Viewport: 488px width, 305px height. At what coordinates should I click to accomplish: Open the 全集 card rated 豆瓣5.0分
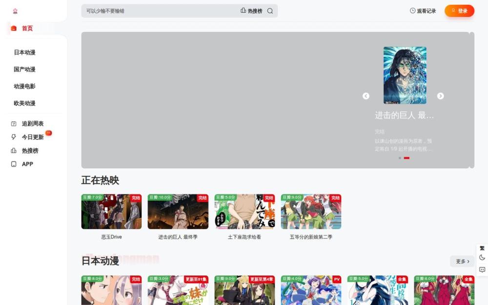(x=378, y=290)
